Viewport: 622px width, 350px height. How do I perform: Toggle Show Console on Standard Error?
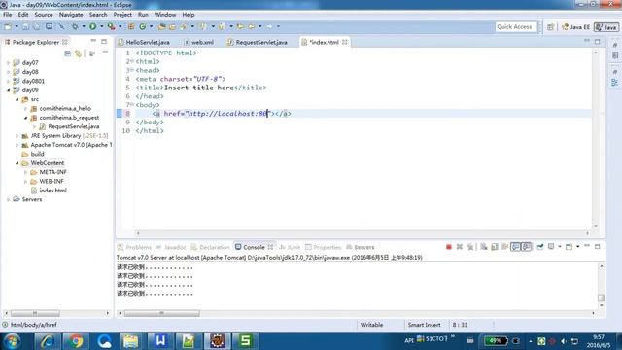pyautogui.click(x=527, y=247)
